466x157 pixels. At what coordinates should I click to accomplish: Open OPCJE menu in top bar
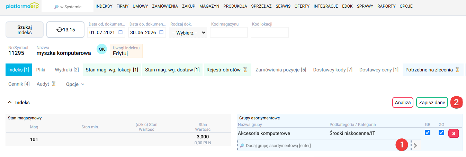406,6
